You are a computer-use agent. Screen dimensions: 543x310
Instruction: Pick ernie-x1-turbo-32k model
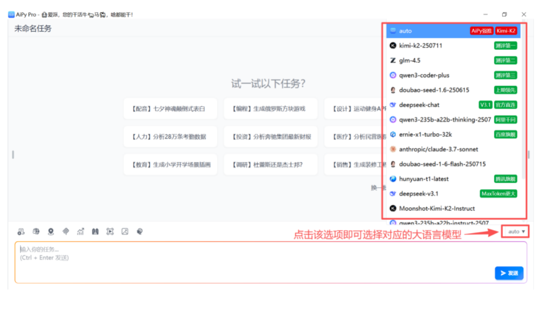click(x=454, y=134)
